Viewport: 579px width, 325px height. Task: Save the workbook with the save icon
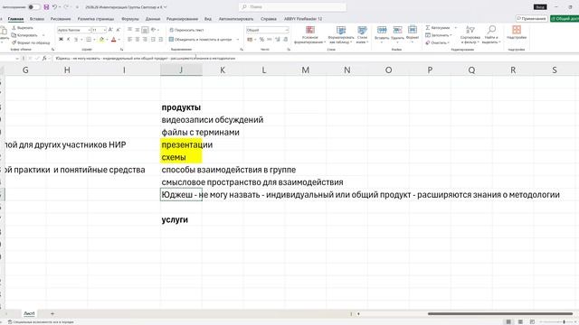46,7
